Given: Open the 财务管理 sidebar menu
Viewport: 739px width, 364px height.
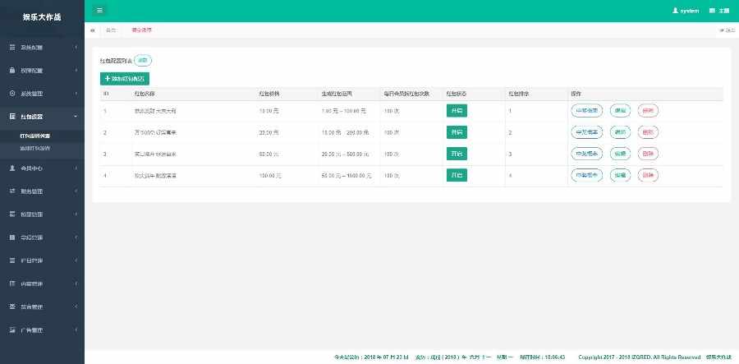Looking at the screenshot, I should [x=42, y=191].
